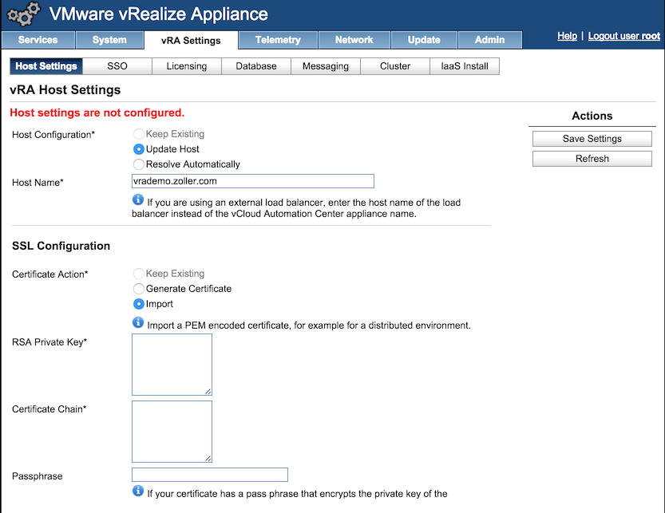
Task: Open the Admin tab
Action: click(489, 40)
